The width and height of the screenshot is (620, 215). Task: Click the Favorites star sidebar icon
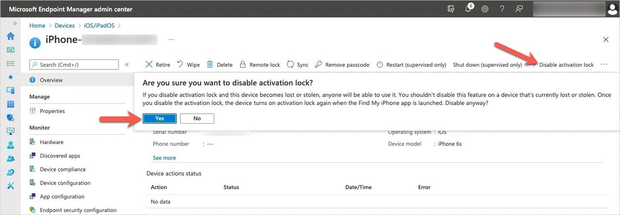(x=10, y=77)
